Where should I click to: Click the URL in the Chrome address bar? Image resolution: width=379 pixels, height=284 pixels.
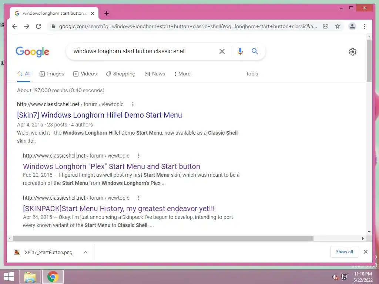tap(188, 26)
